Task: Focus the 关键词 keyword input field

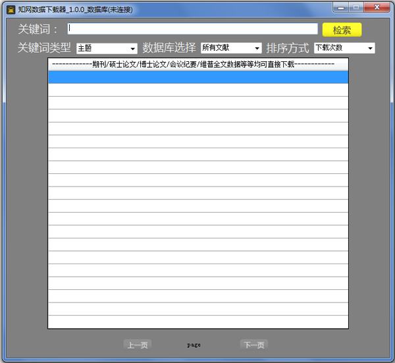Action: click(x=193, y=29)
